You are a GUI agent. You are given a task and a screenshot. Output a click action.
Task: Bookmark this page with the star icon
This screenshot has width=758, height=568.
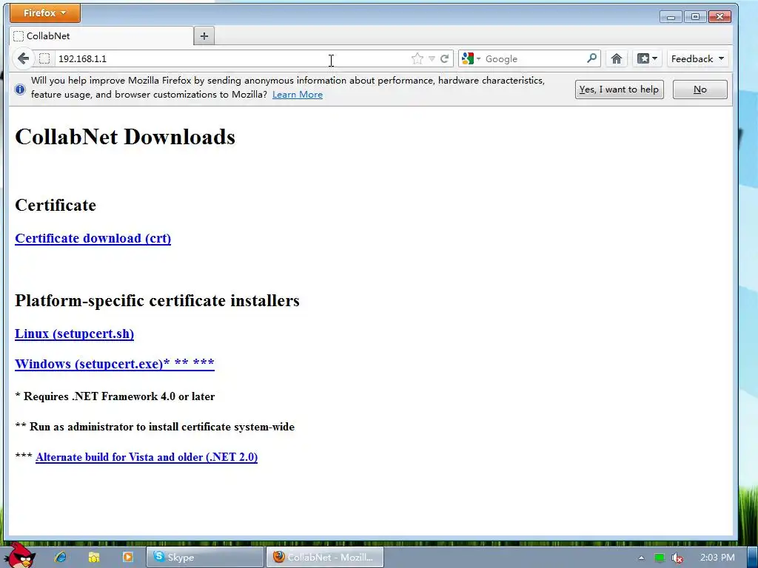tap(417, 59)
